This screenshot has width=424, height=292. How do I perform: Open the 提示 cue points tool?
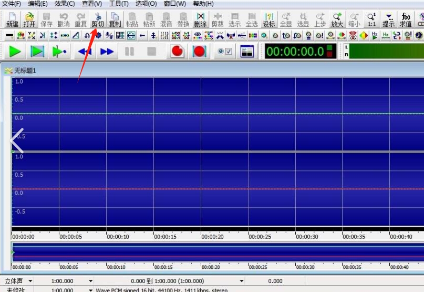pyautogui.click(x=389, y=19)
